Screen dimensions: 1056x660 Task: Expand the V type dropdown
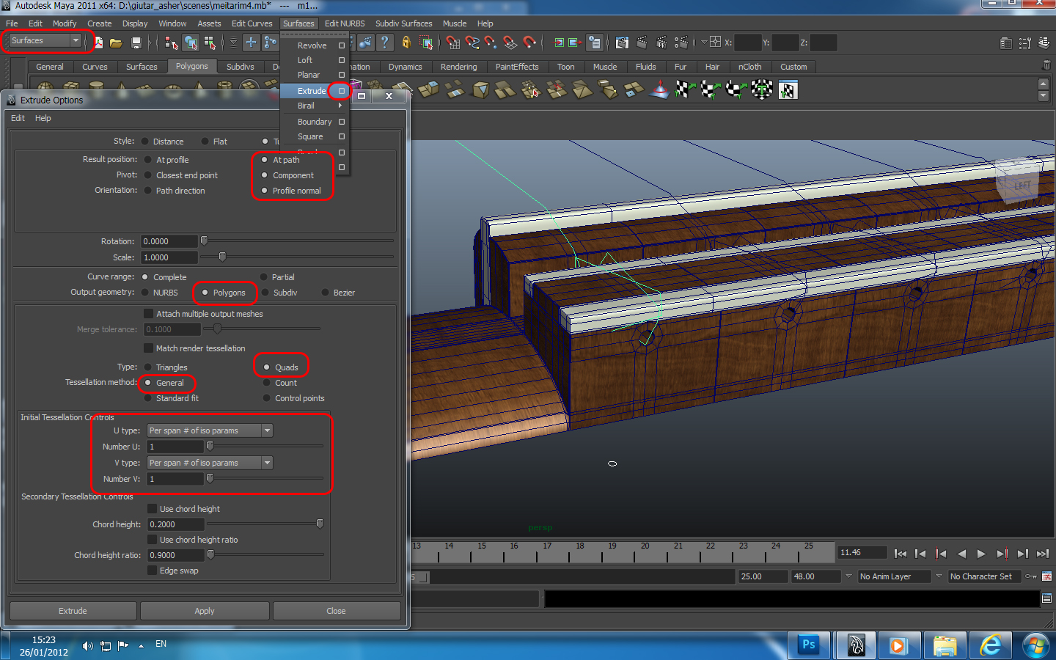click(210, 463)
